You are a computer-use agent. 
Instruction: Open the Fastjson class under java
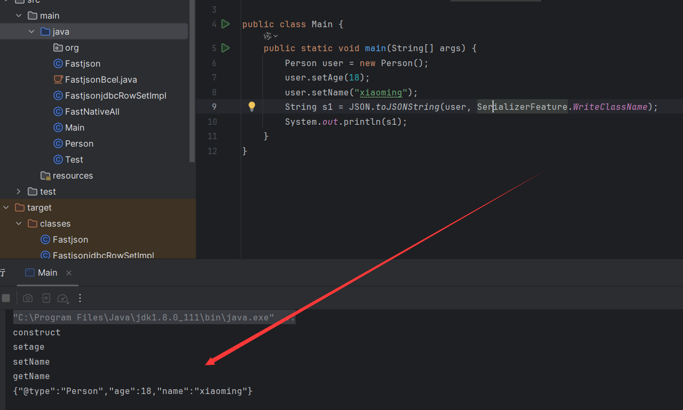click(x=83, y=63)
